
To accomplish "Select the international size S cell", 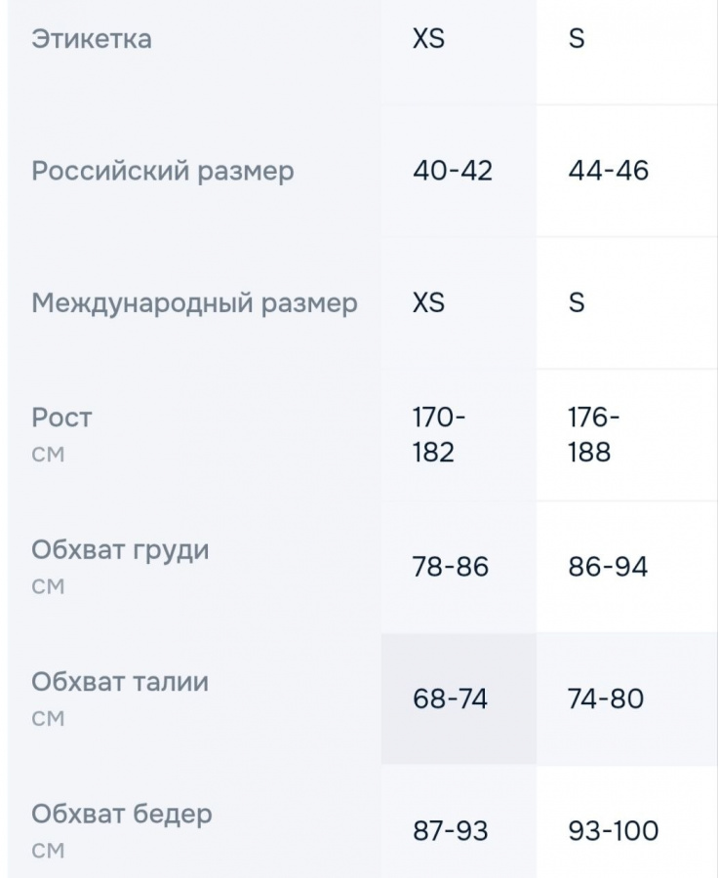I will pos(577,303).
